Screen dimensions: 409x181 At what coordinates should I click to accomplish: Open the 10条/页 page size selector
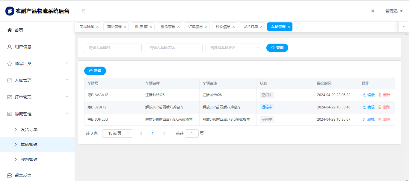(x=117, y=134)
